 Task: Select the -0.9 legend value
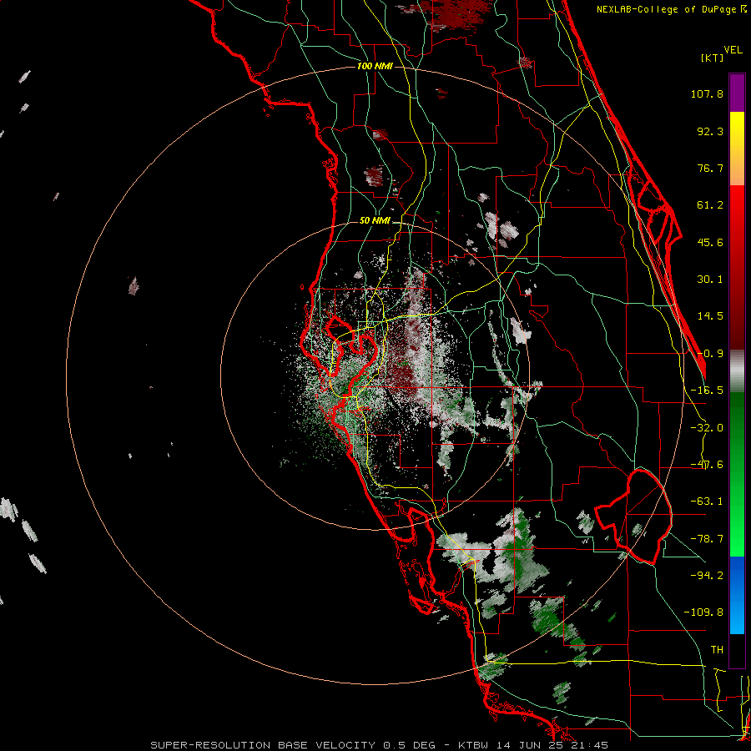[710, 354]
